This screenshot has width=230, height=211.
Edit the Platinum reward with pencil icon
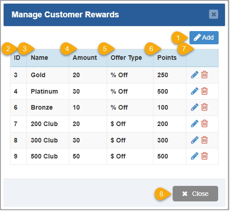194,91
